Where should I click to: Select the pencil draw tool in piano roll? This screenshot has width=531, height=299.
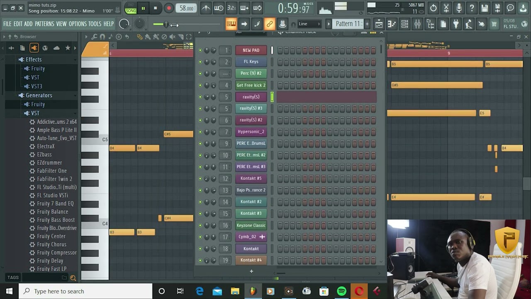coord(140,37)
